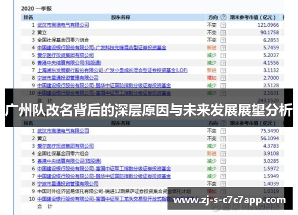The image size is (298, 215).
Task: Select shareholder 黄立 in the 56.1094 row
Action: pos(42,138)
